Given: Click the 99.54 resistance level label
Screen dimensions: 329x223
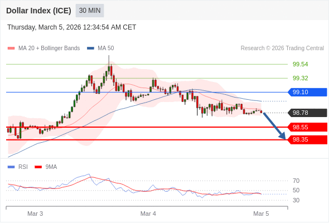Looking at the screenshot, I should [x=300, y=64].
